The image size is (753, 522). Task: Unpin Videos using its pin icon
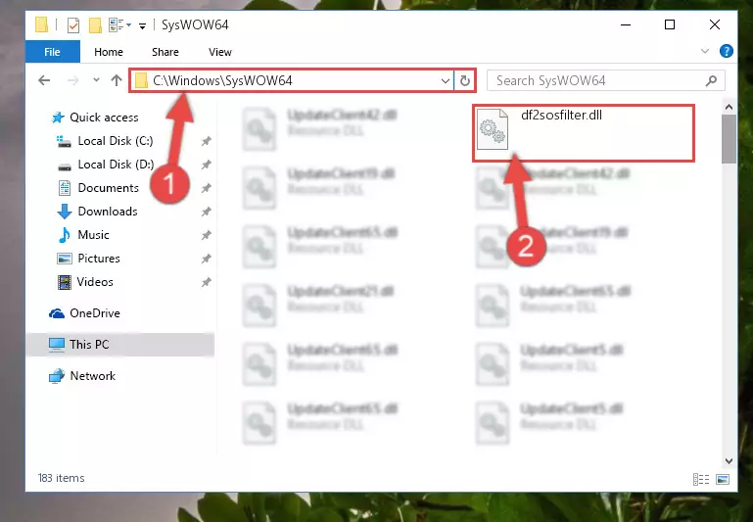[x=206, y=282]
